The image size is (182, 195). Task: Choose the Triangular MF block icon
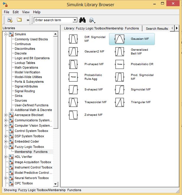click(120, 102)
